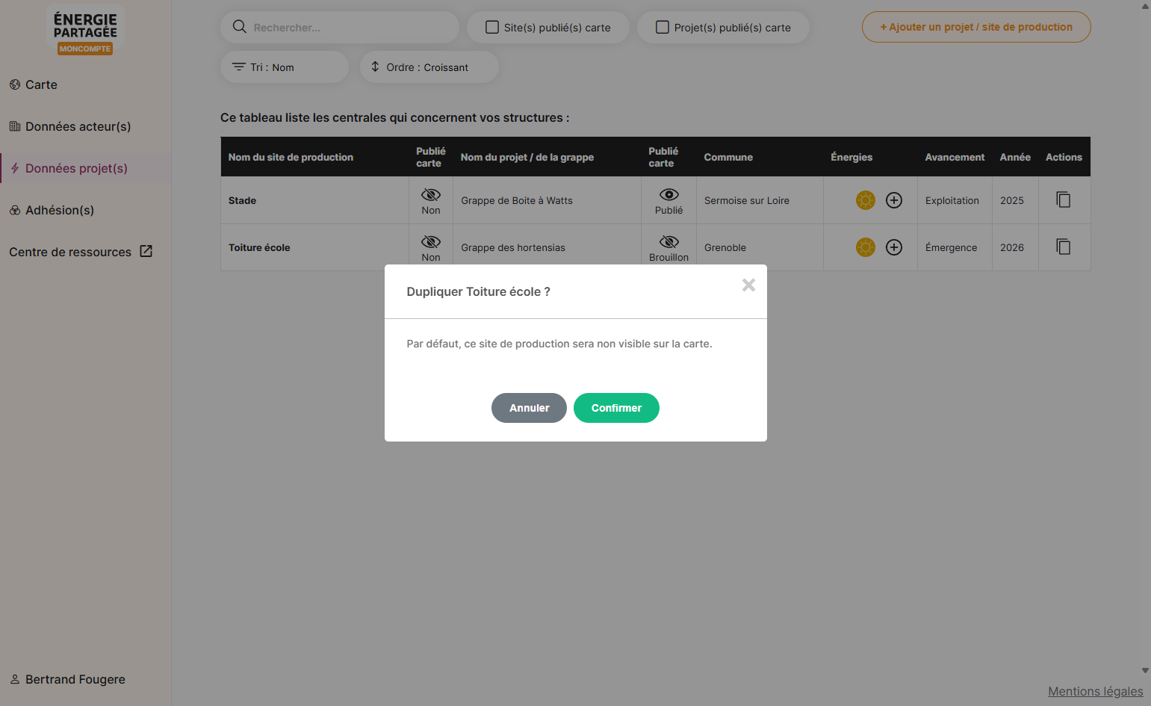
Task: Cancel the duplication dialog with Annuler
Action: pyautogui.click(x=529, y=408)
